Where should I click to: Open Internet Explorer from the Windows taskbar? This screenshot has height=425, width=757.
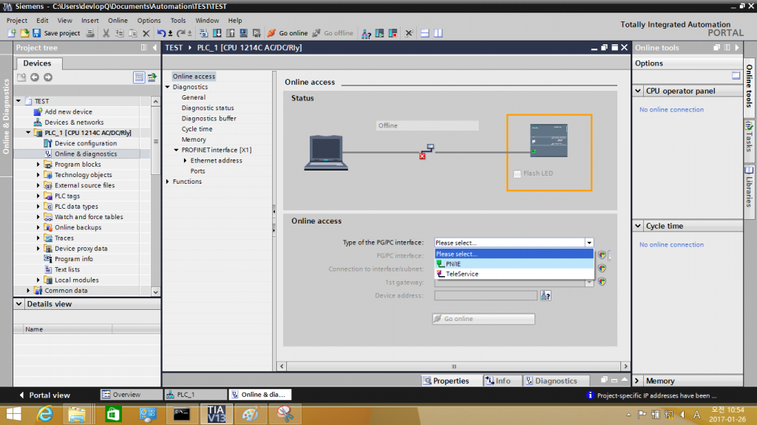point(45,414)
